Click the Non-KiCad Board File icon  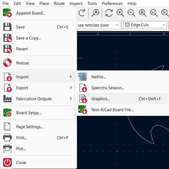(x=83, y=110)
